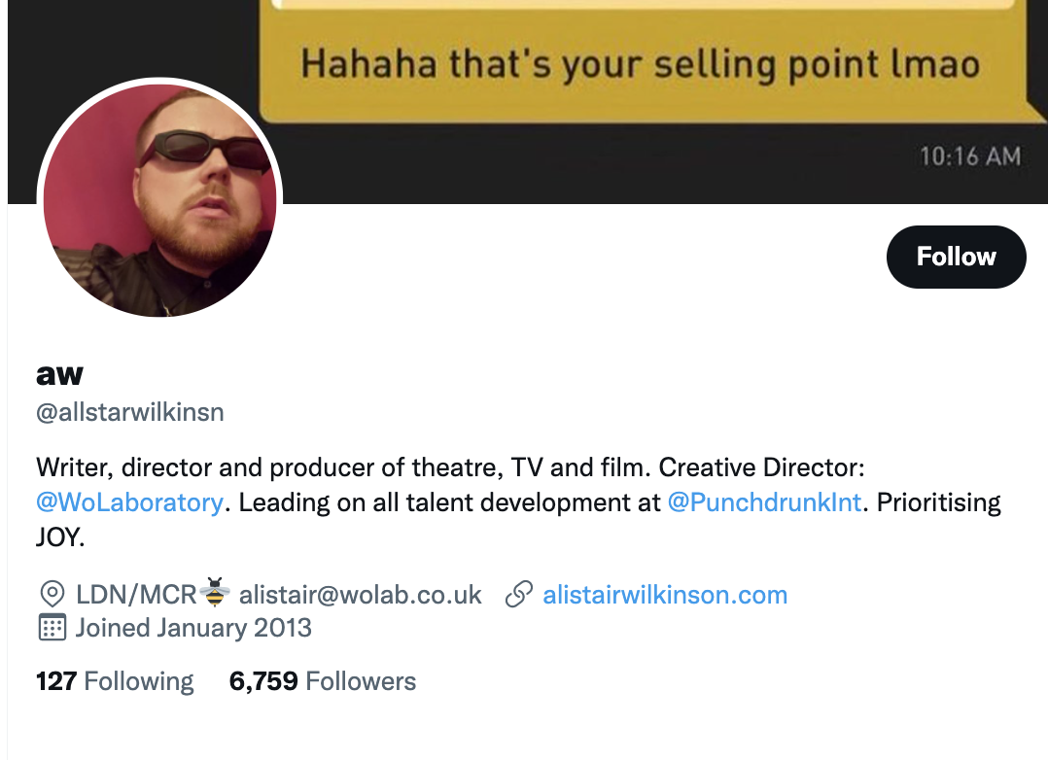The image size is (1048, 760).
Task: Click the Joined January 2013 text
Action: click(193, 627)
